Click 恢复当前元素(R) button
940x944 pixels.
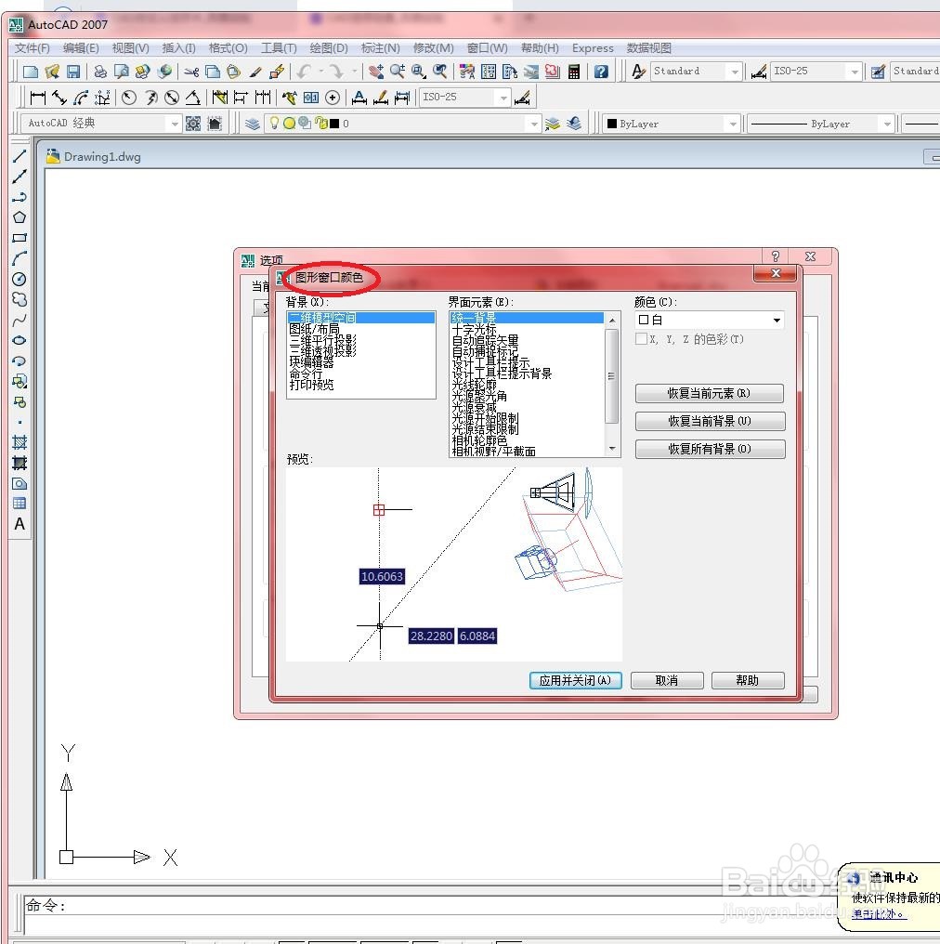(710, 394)
